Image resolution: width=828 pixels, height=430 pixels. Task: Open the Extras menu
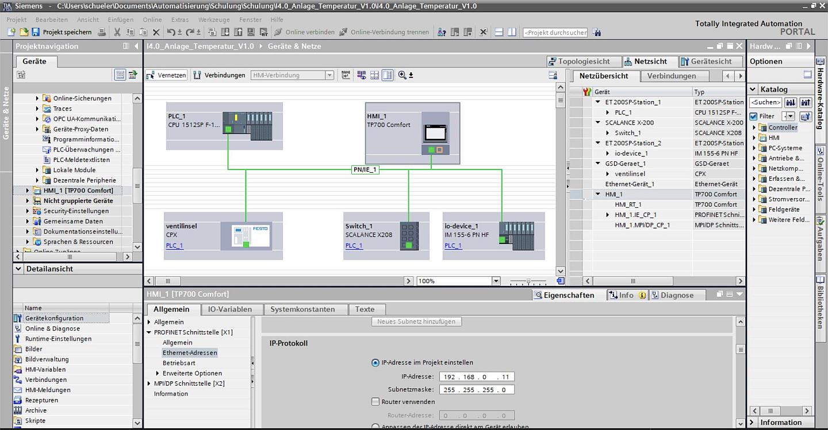coord(179,20)
